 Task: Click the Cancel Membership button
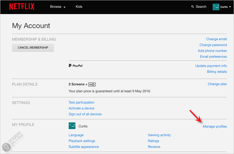click(x=33, y=47)
